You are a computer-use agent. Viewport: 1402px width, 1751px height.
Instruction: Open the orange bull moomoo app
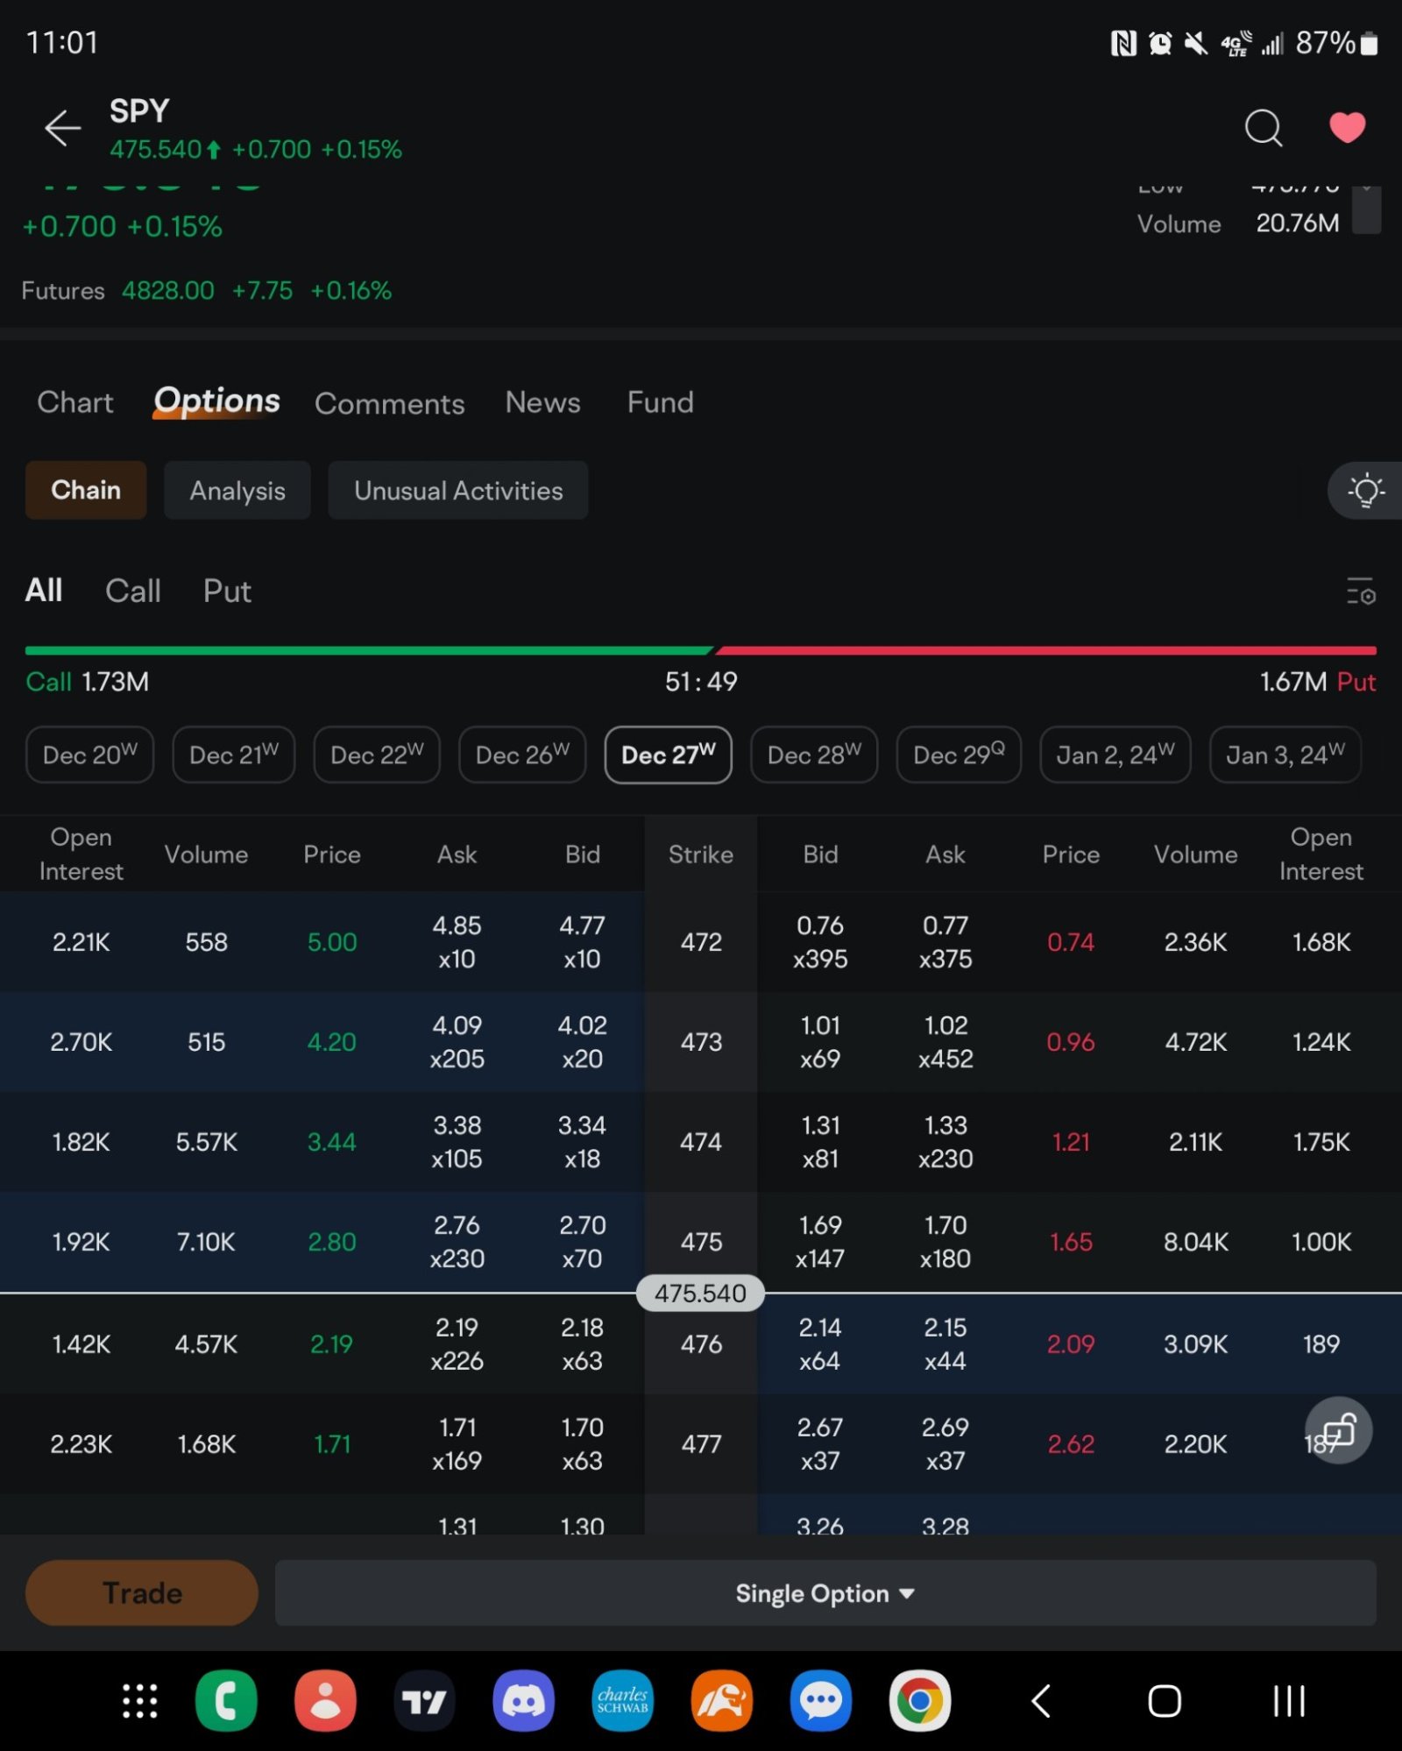[x=721, y=1701]
